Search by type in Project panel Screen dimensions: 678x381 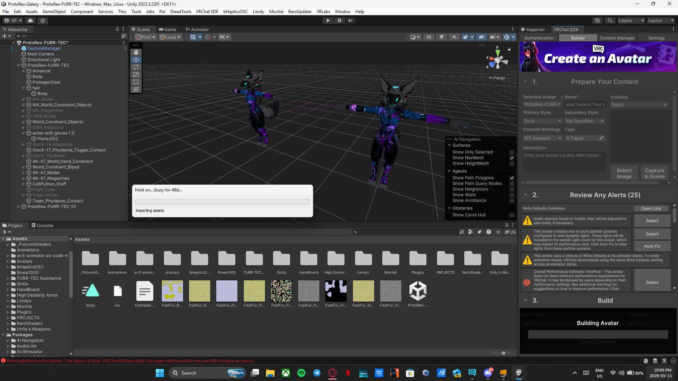pos(470,232)
